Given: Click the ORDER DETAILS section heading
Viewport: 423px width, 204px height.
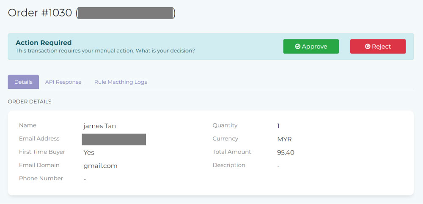Looking at the screenshot, I should point(30,102).
